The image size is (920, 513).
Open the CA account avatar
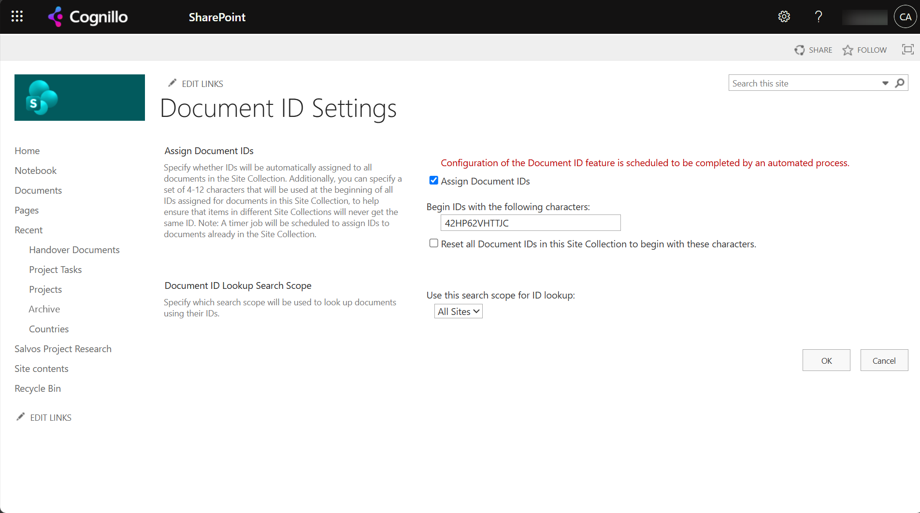905,17
